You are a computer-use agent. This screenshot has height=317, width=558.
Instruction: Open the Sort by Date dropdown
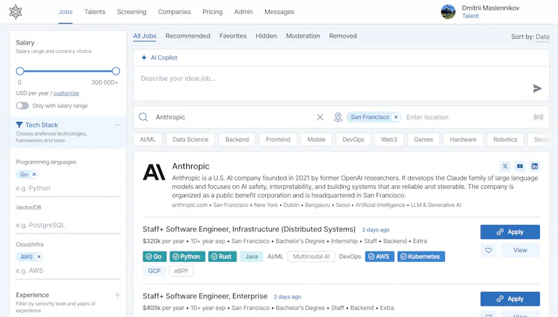click(x=543, y=37)
